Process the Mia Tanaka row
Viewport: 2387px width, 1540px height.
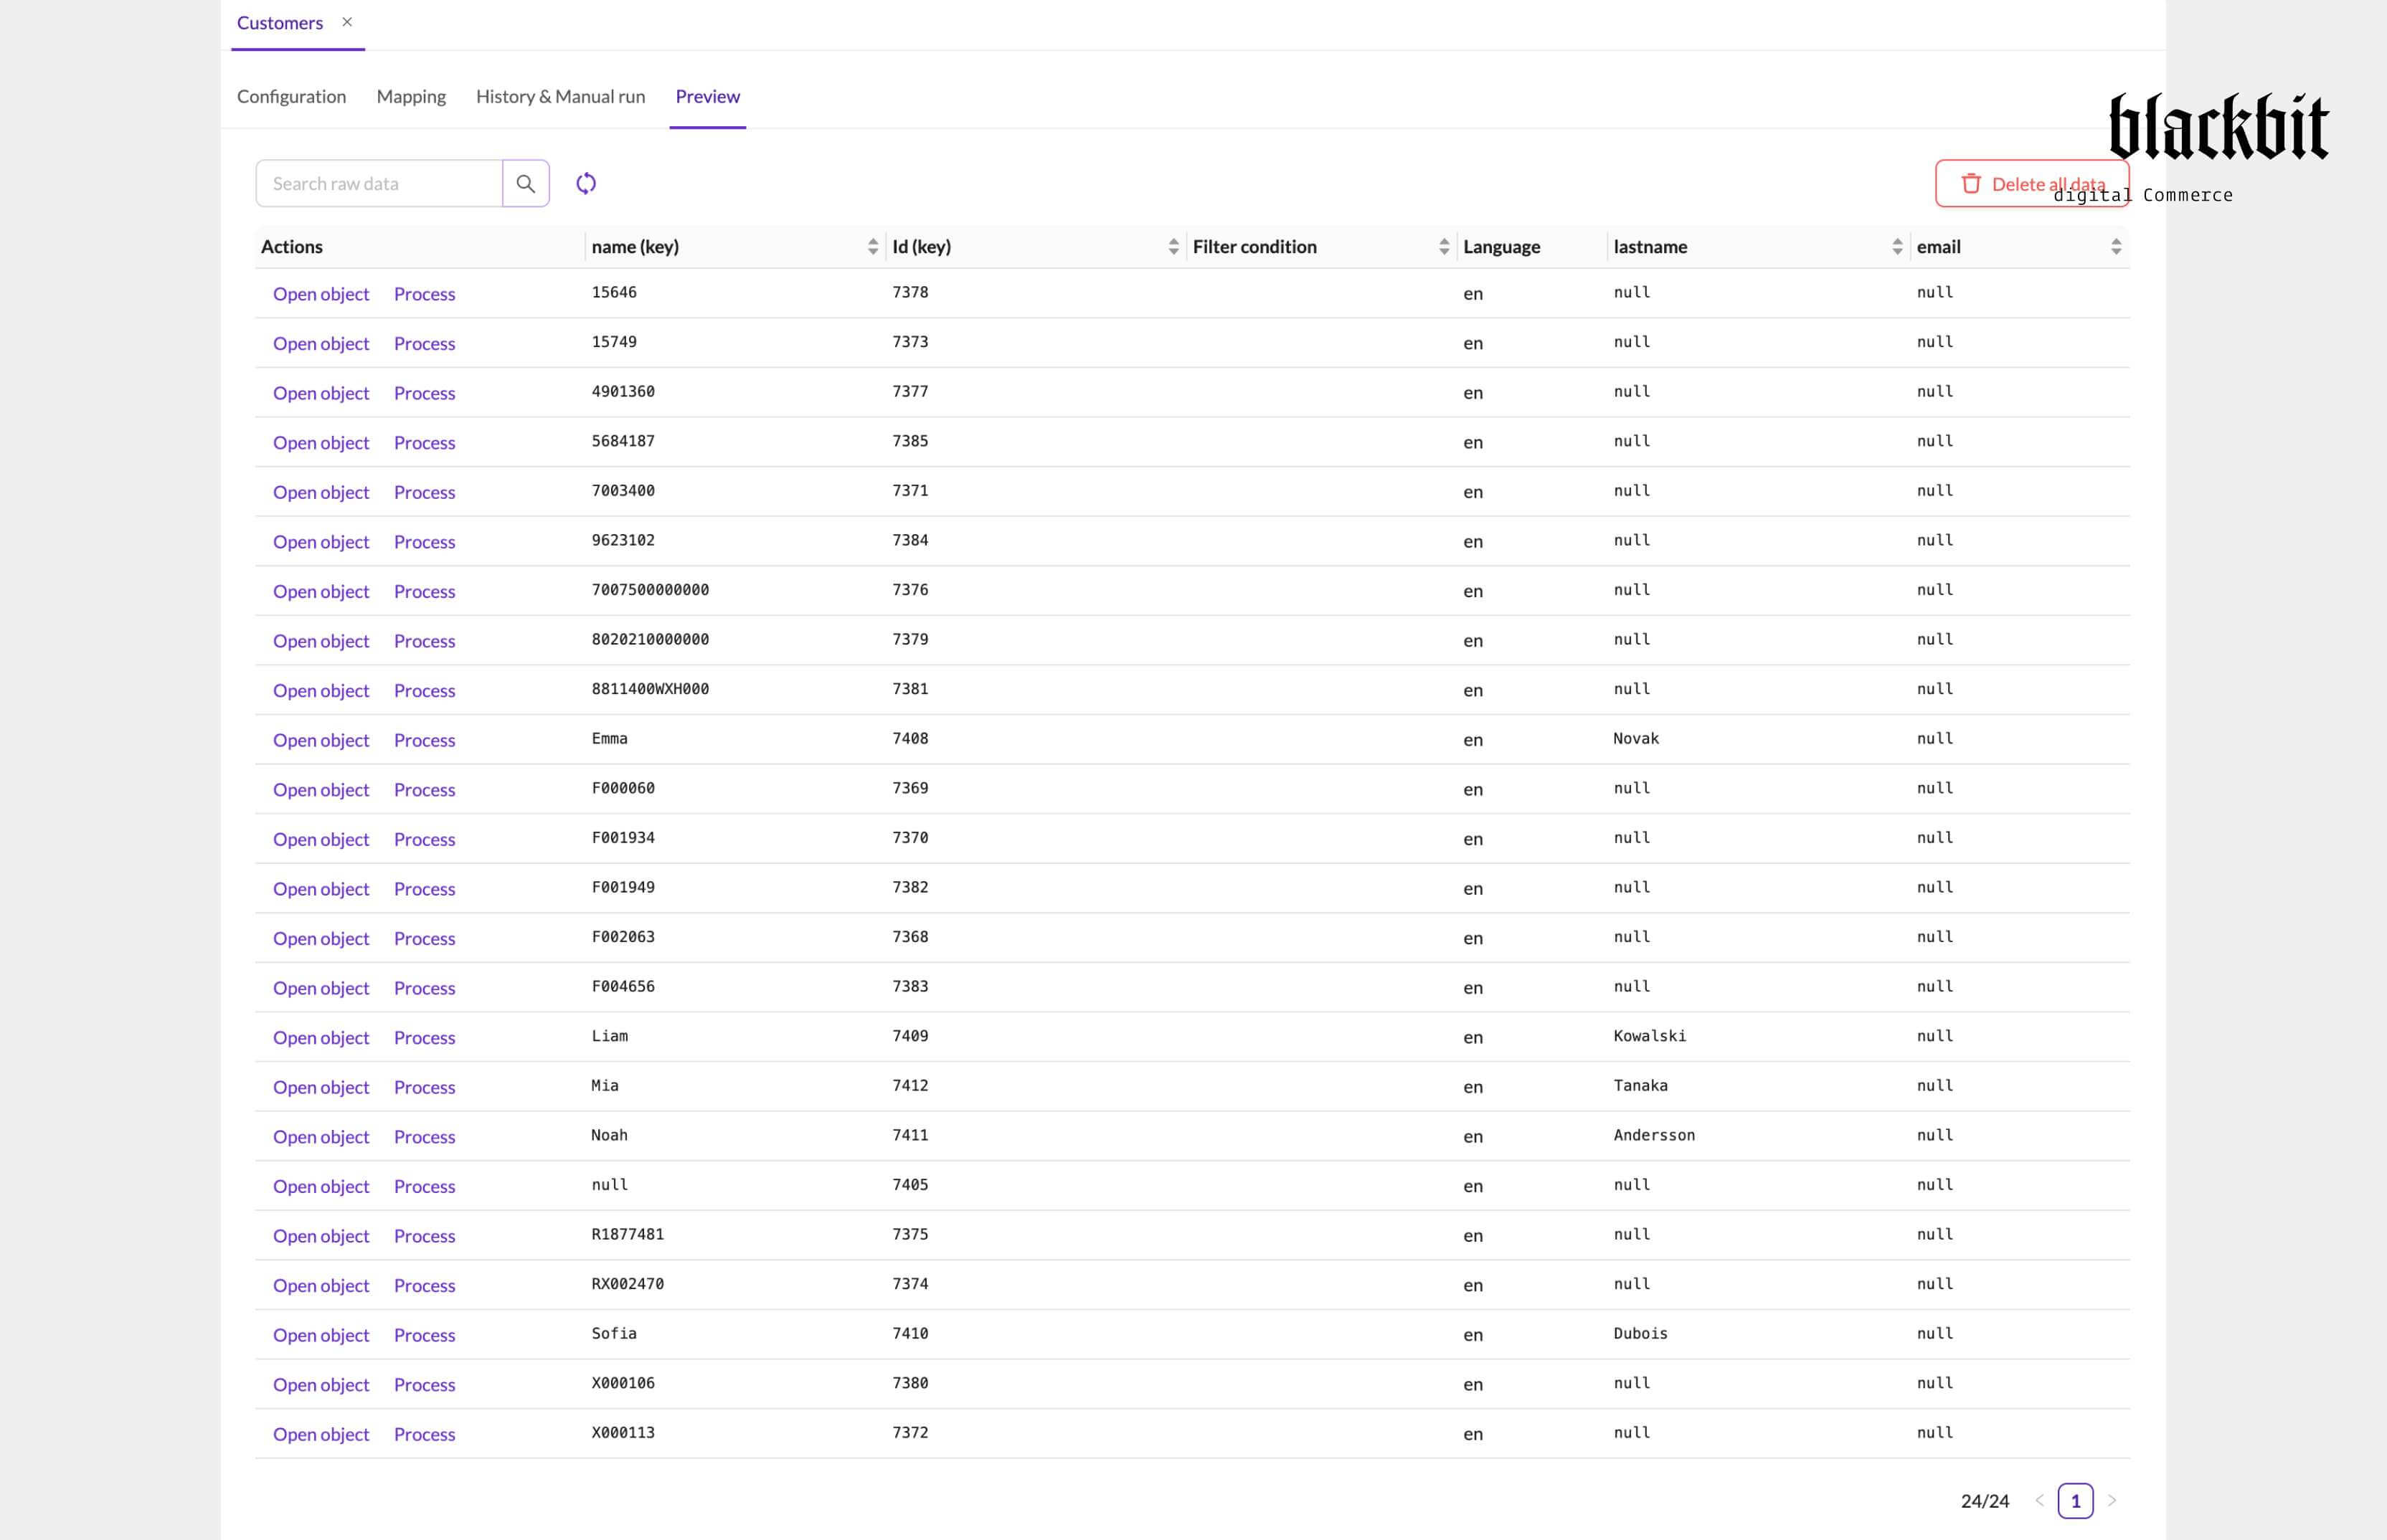tap(424, 1087)
